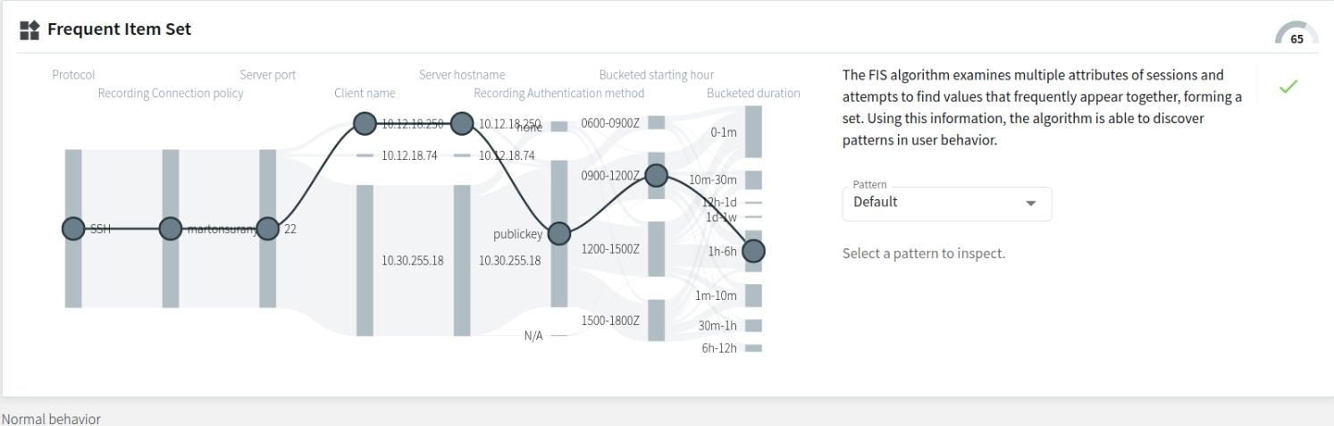The width and height of the screenshot is (1334, 426).
Task: Click the 10.30.255.18 server hostname bar
Action: [461, 261]
